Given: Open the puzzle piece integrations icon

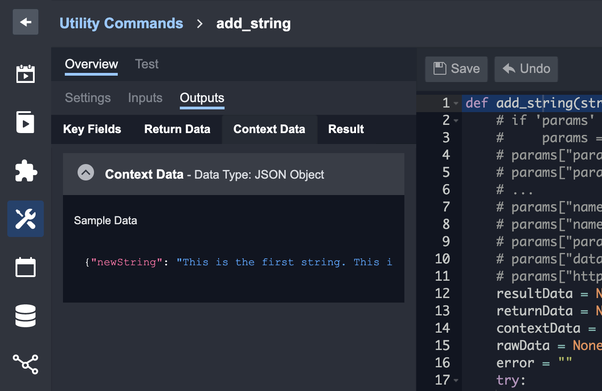Looking at the screenshot, I should (26, 171).
